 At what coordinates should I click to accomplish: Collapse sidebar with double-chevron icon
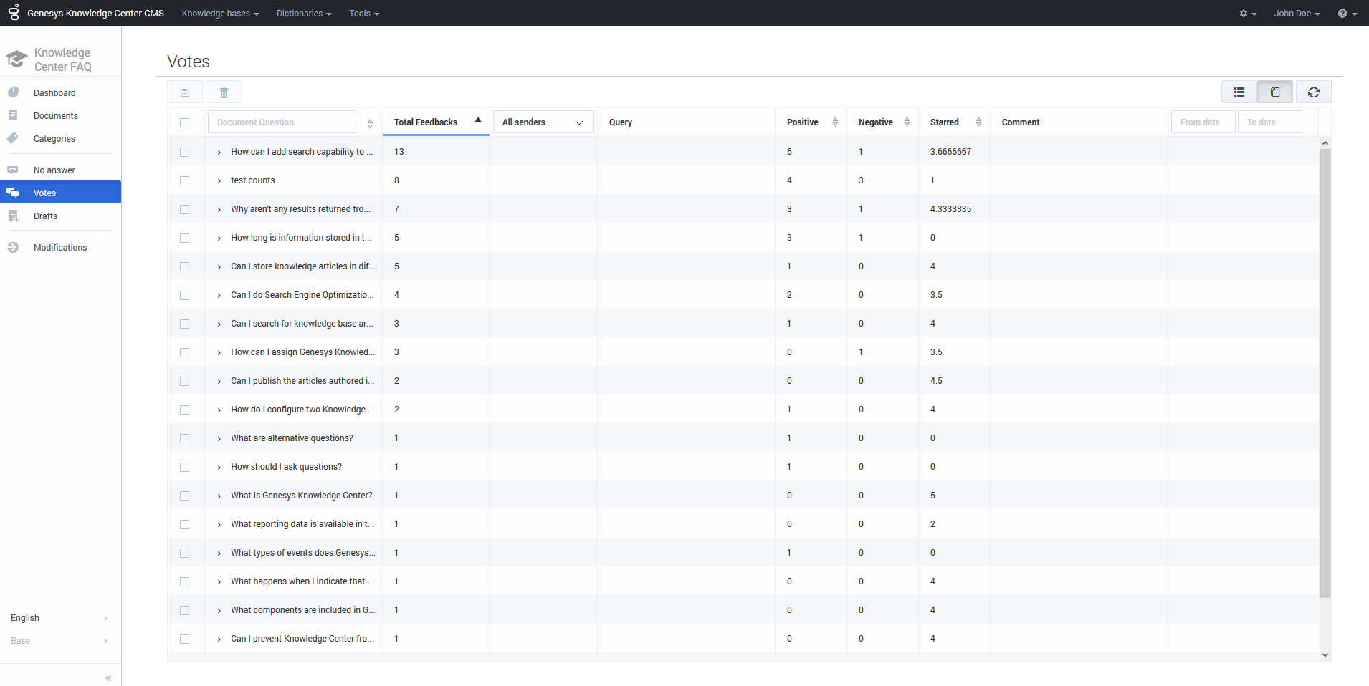click(x=108, y=677)
